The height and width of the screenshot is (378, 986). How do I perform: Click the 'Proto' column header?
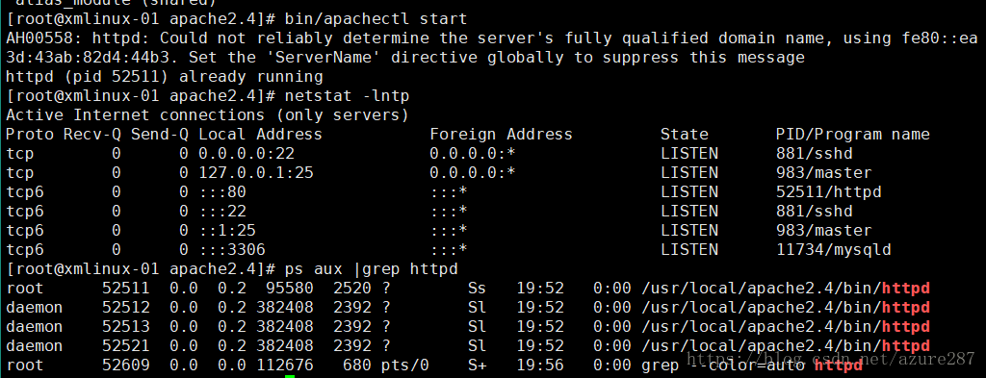pyautogui.click(x=30, y=135)
